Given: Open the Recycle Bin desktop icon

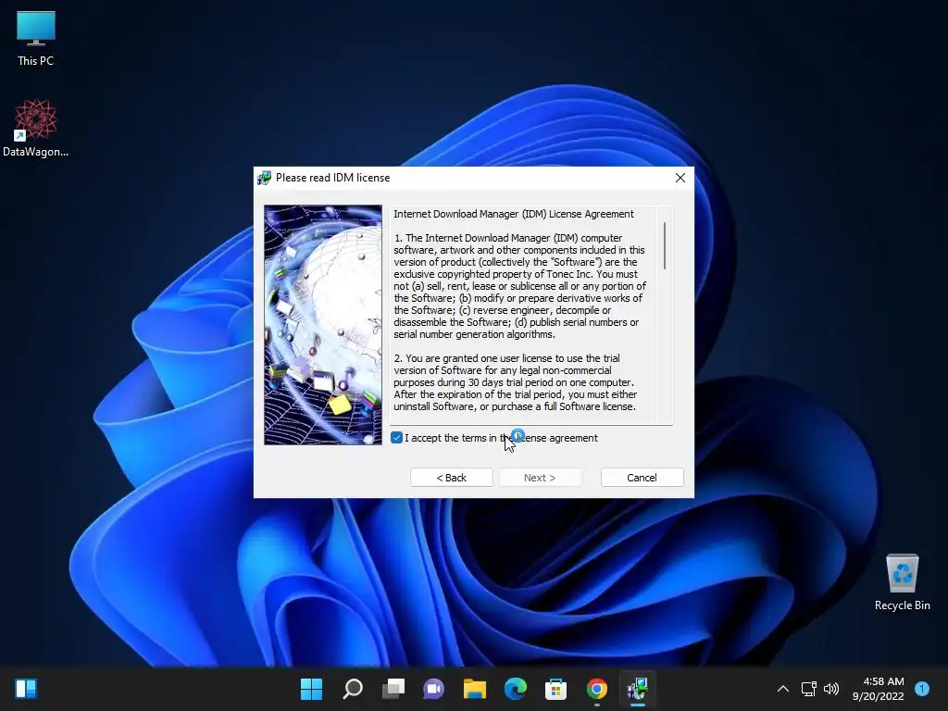Looking at the screenshot, I should point(902,581).
